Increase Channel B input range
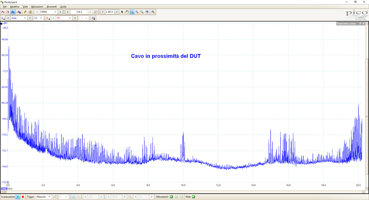This screenshot has height=200, width=369. (75, 18)
